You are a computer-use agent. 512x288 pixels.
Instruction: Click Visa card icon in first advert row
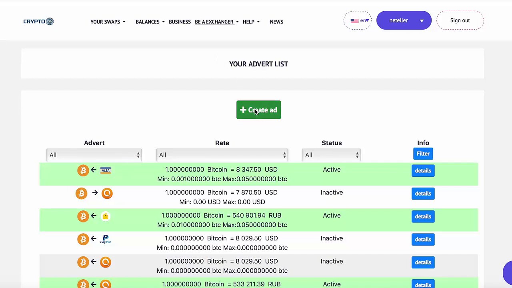(x=106, y=170)
